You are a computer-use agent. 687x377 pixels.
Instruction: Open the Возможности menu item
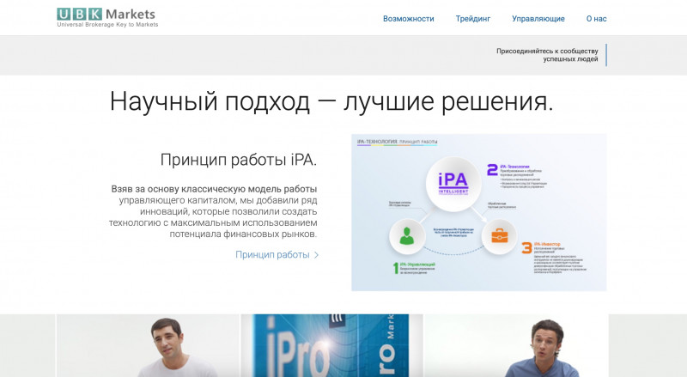[x=409, y=19]
